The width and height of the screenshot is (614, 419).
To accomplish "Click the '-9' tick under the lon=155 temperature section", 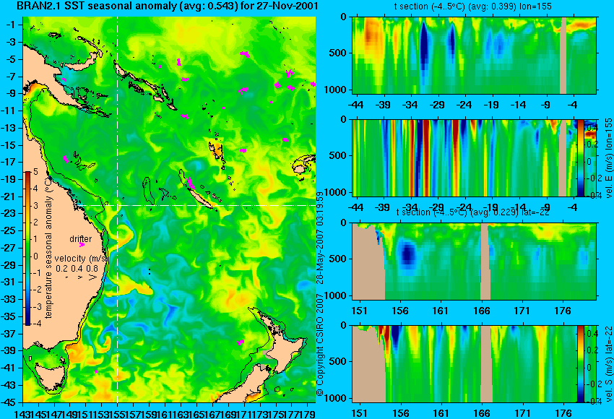I will tap(546, 105).
